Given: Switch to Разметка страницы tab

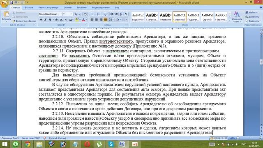Looking at the screenshot, I should point(48,7).
